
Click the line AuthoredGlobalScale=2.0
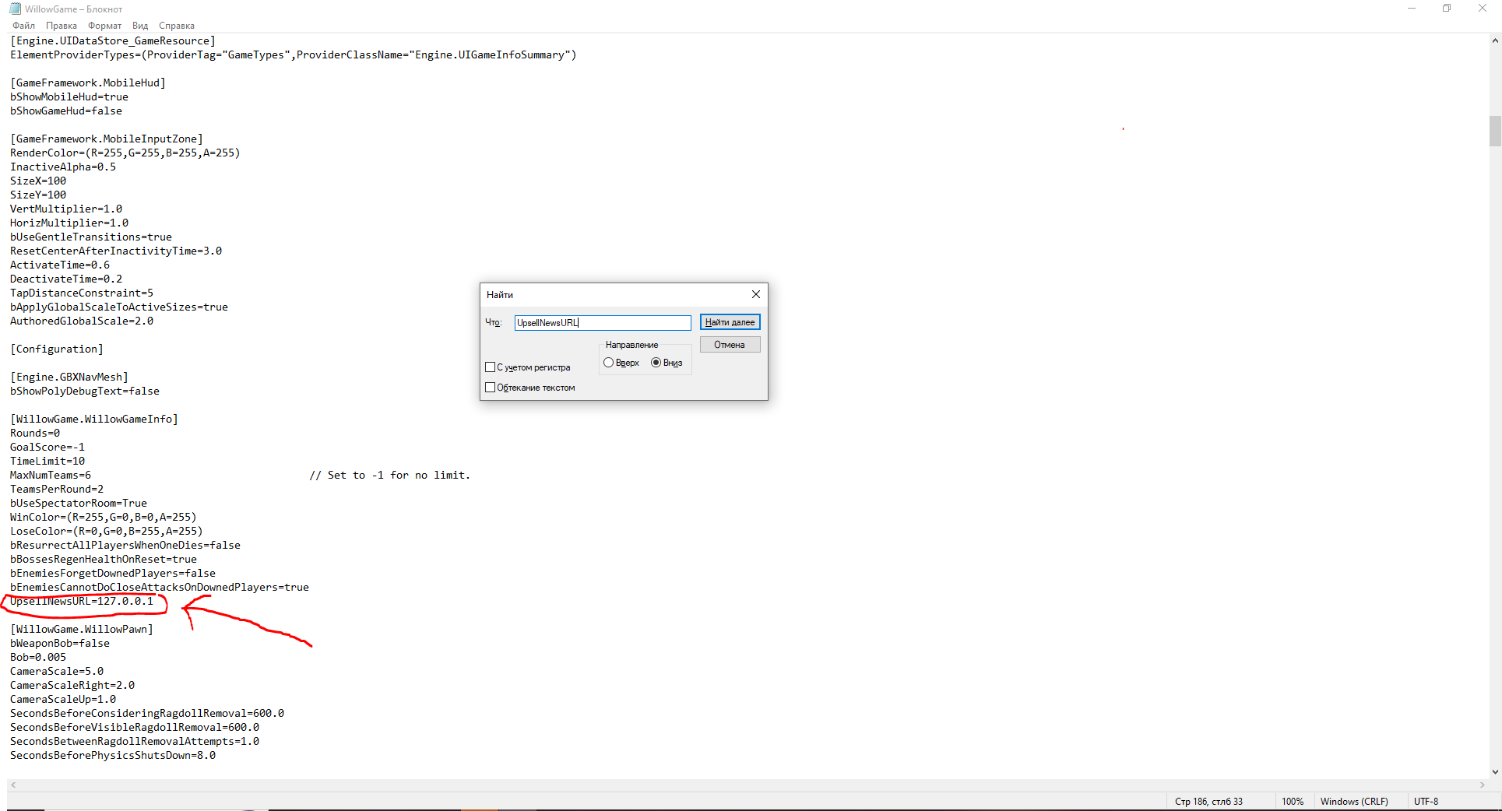pyautogui.click(x=82, y=321)
